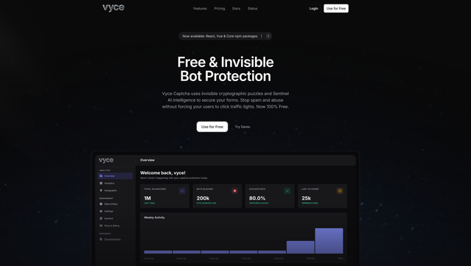Open Settings in the sidebar
471x266 pixels.
pyautogui.click(x=115, y=211)
